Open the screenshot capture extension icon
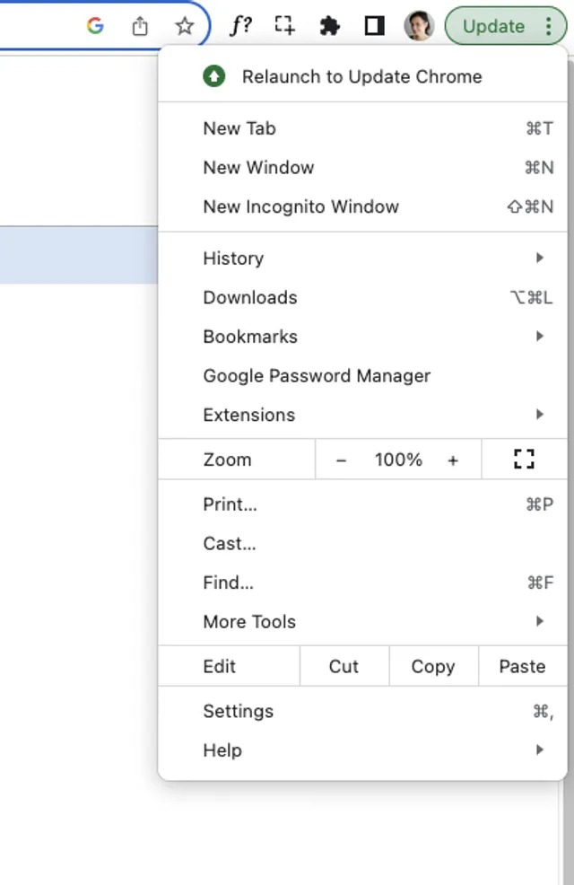The image size is (574, 885). [x=284, y=26]
